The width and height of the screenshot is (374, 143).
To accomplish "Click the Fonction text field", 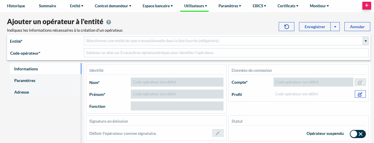I will point(177,106).
